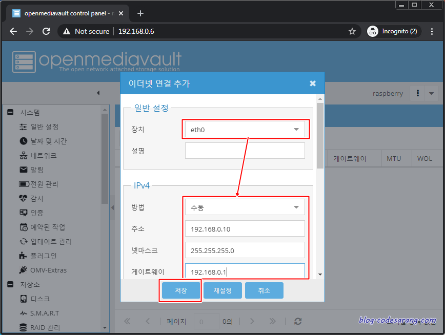
Task: Go to the last page arrow
Action: [x=272, y=321]
